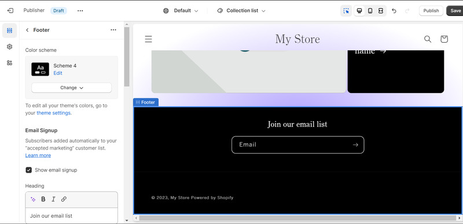
Task: Open the App embeds sidebar icon
Action: pyautogui.click(x=9, y=63)
